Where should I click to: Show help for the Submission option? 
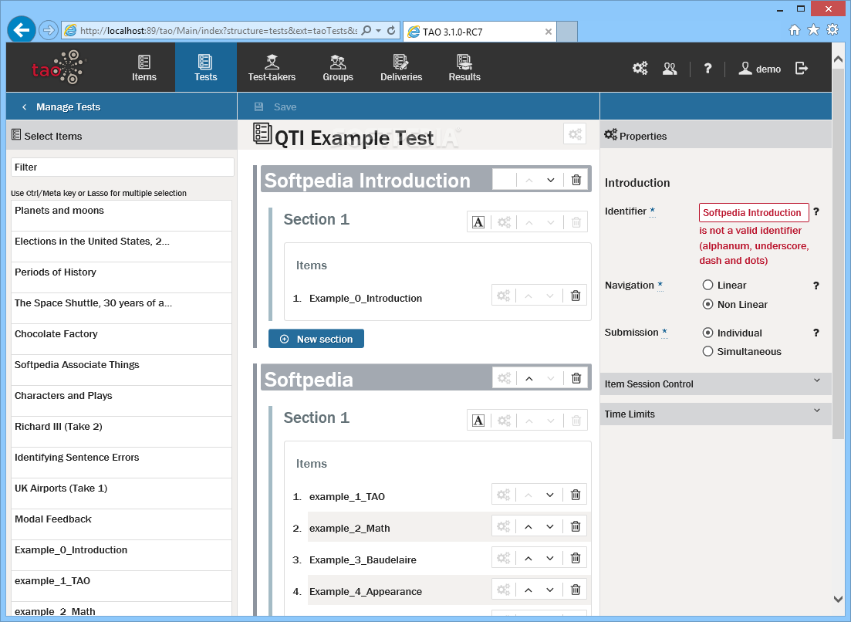816,333
